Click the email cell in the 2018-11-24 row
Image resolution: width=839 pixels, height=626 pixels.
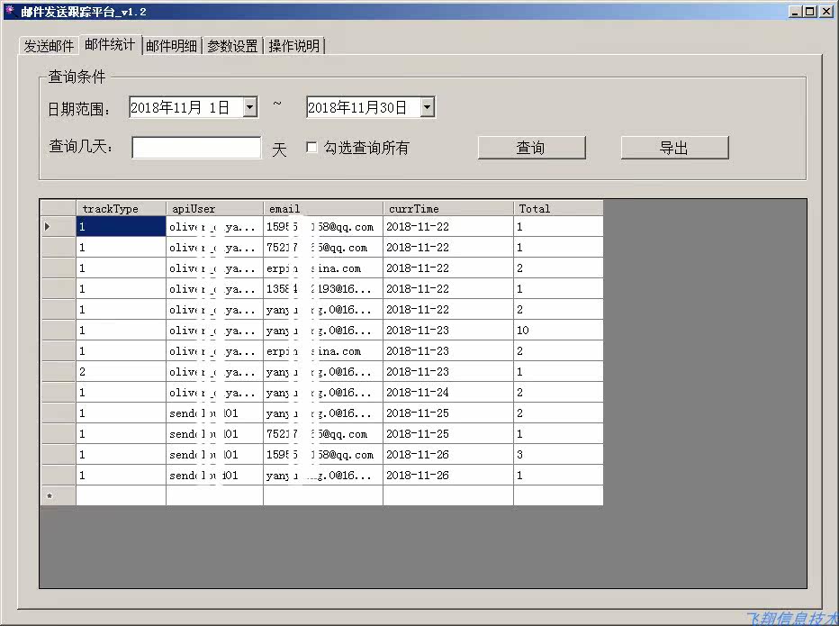coord(323,393)
